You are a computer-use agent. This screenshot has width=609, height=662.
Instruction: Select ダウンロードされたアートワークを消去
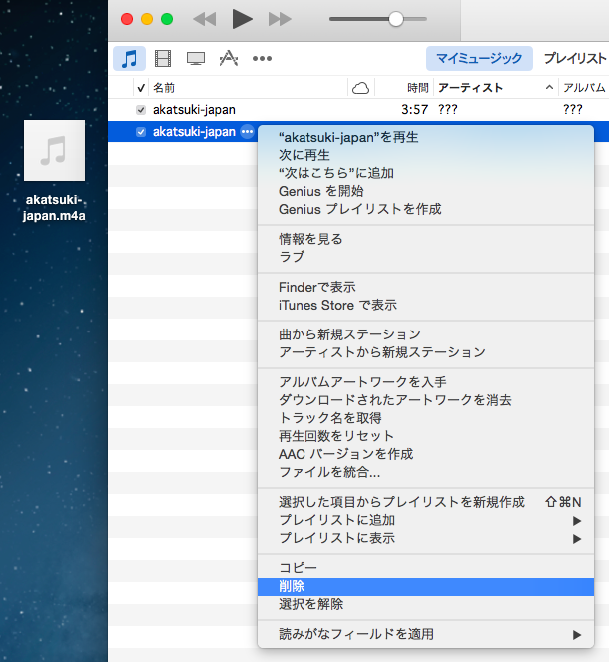pyautogui.click(x=425, y=399)
